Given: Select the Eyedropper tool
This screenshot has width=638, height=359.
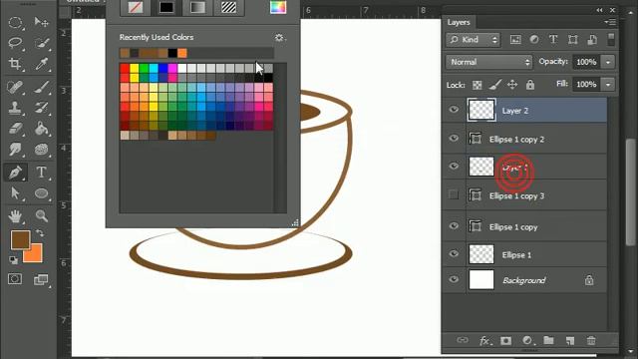Looking at the screenshot, I should point(41,64).
